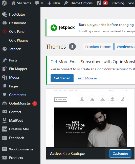This screenshot has height=164, width=135.
Task: Click Get Started OptinMonster button
Action: click(62, 78)
